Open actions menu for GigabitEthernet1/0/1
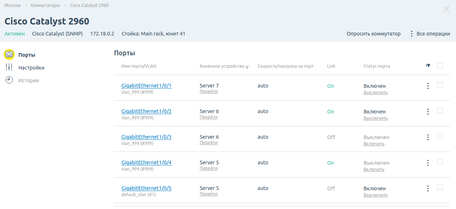The image size is (456, 209). tap(428, 86)
